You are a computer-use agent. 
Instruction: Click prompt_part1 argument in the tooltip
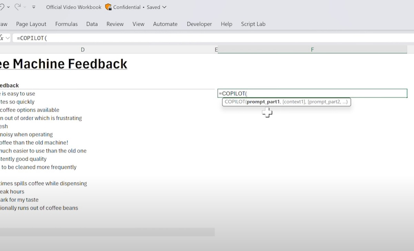tap(263, 102)
